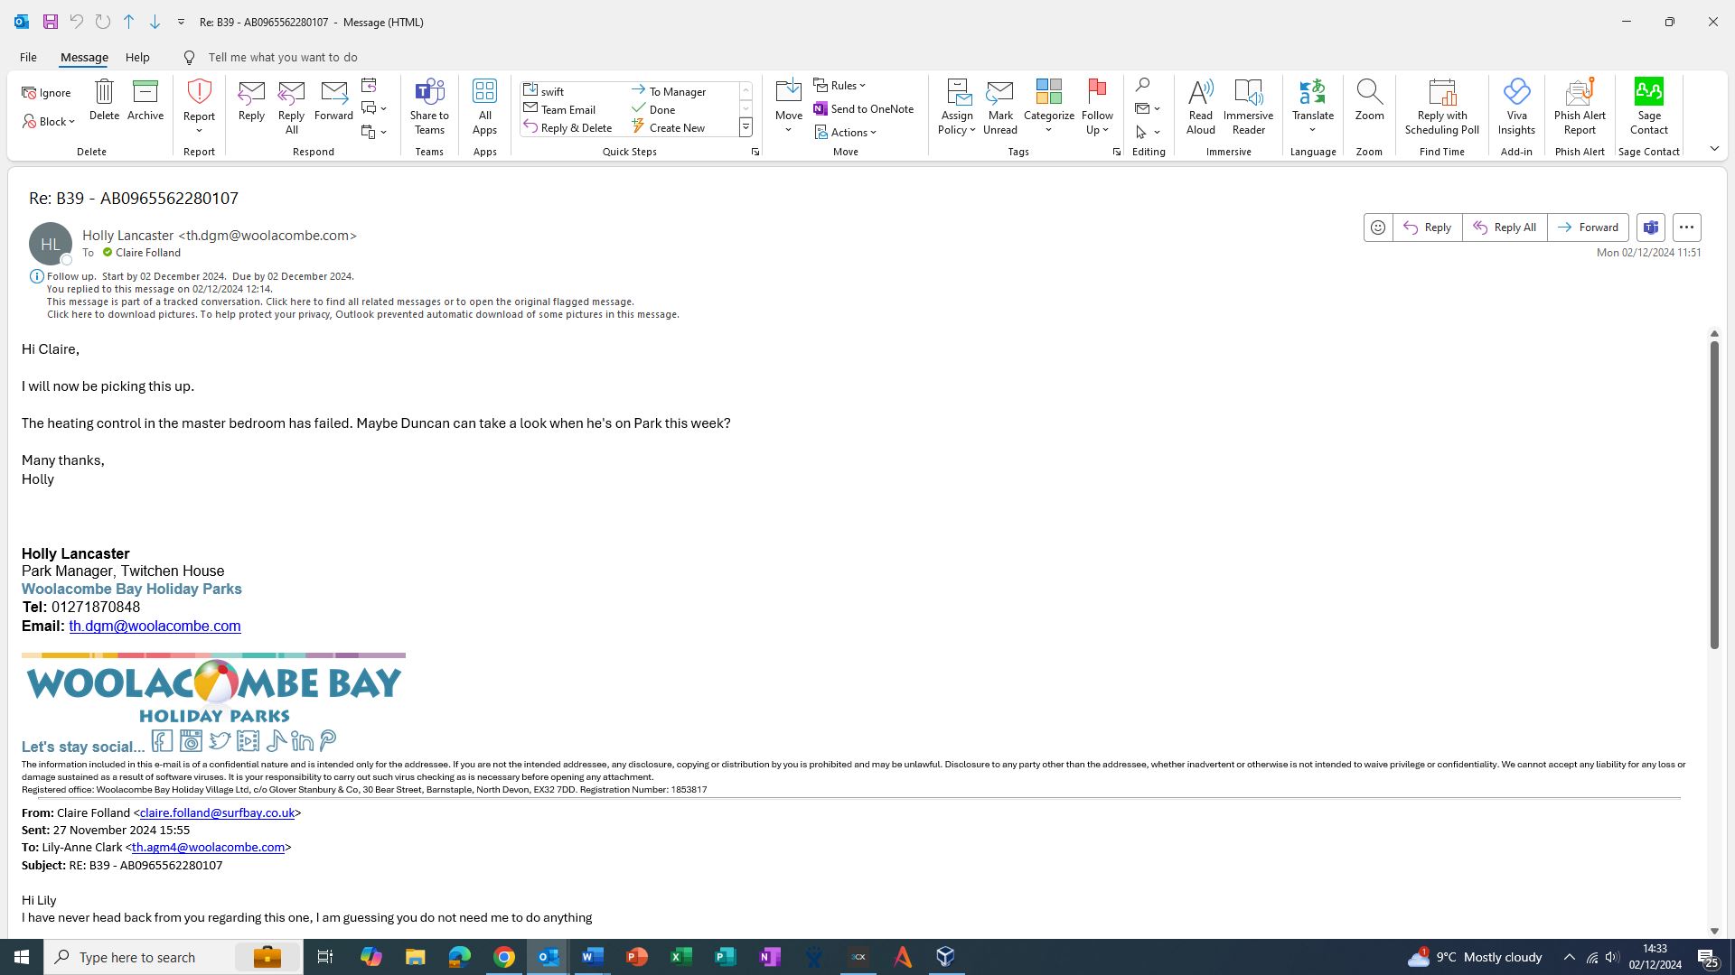Open Excel from the Windows taskbar
The image size is (1735, 975).
[680, 957]
